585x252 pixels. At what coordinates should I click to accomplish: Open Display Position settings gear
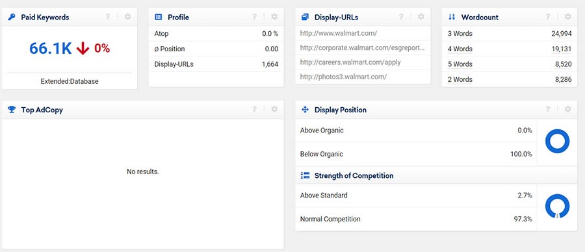(567, 109)
